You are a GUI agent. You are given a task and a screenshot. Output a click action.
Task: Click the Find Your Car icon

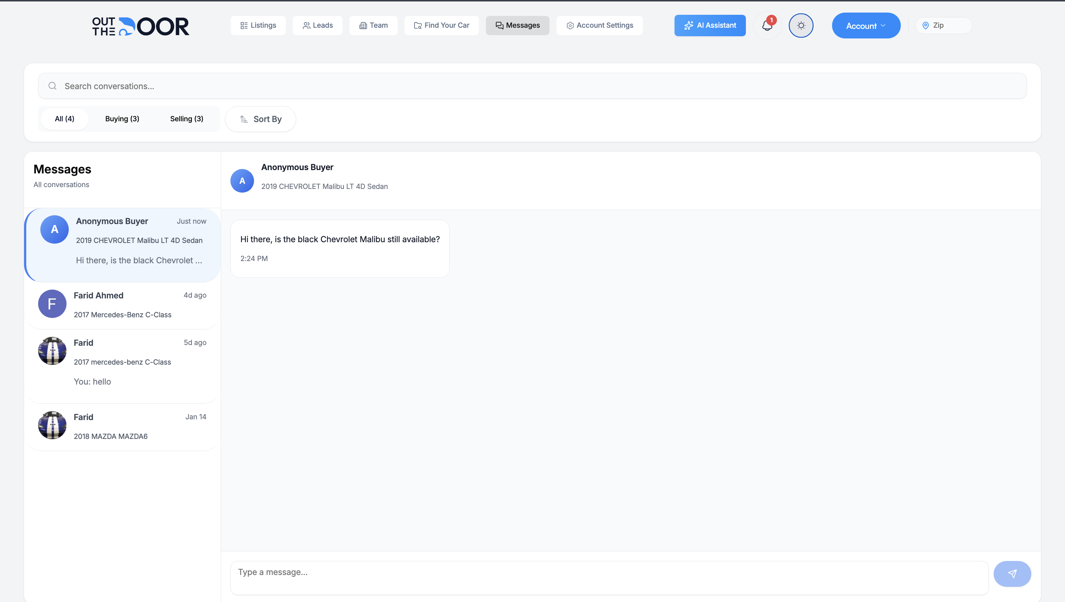417,25
